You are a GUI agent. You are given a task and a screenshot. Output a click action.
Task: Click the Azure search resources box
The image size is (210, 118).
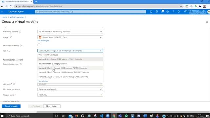click(x=91, y=12)
